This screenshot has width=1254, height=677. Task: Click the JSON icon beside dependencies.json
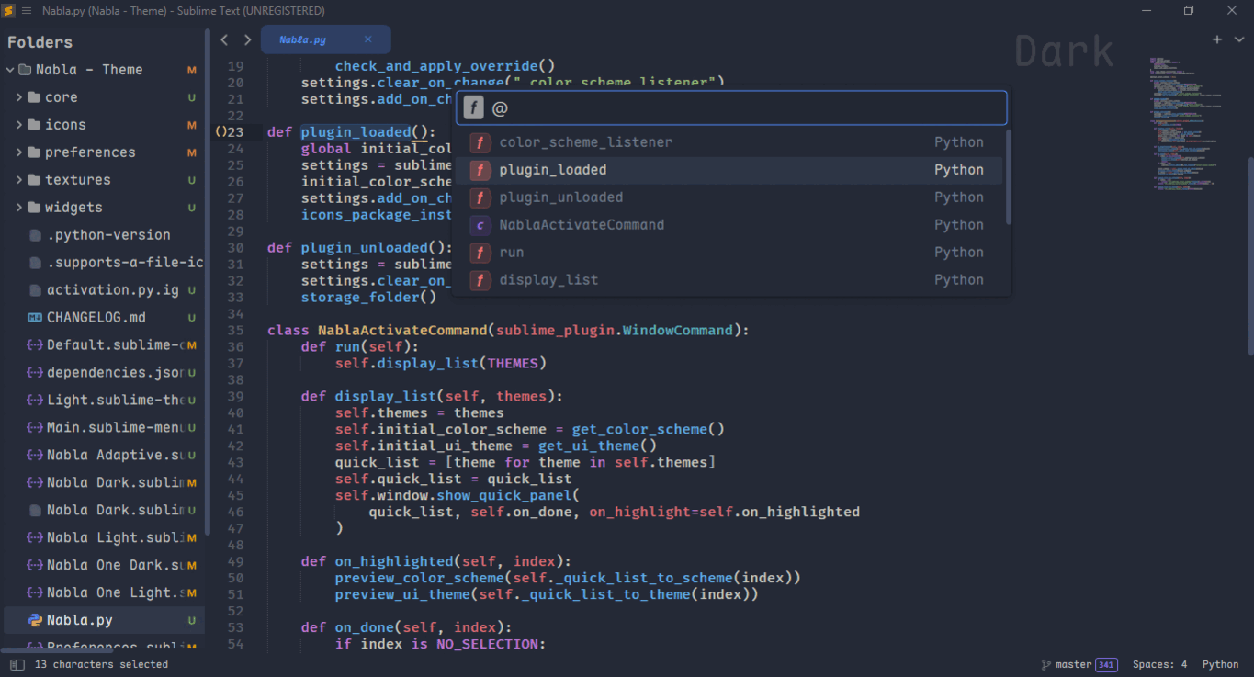click(x=35, y=373)
